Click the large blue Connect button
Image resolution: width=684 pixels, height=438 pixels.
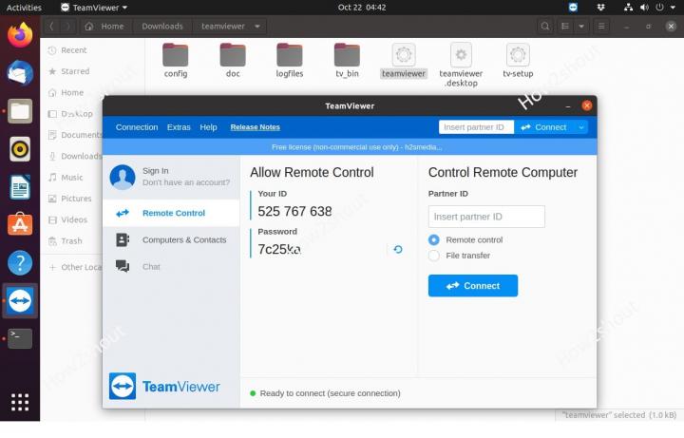472,286
